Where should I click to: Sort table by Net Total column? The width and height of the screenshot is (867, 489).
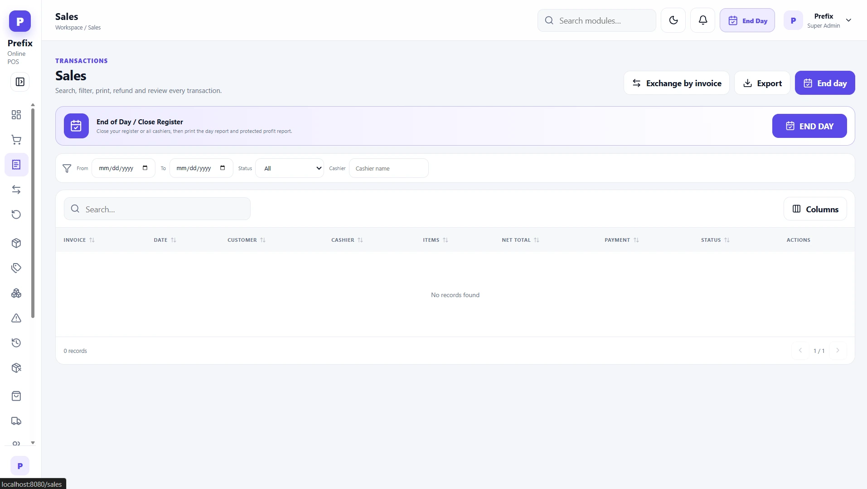click(x=520, y=240)
